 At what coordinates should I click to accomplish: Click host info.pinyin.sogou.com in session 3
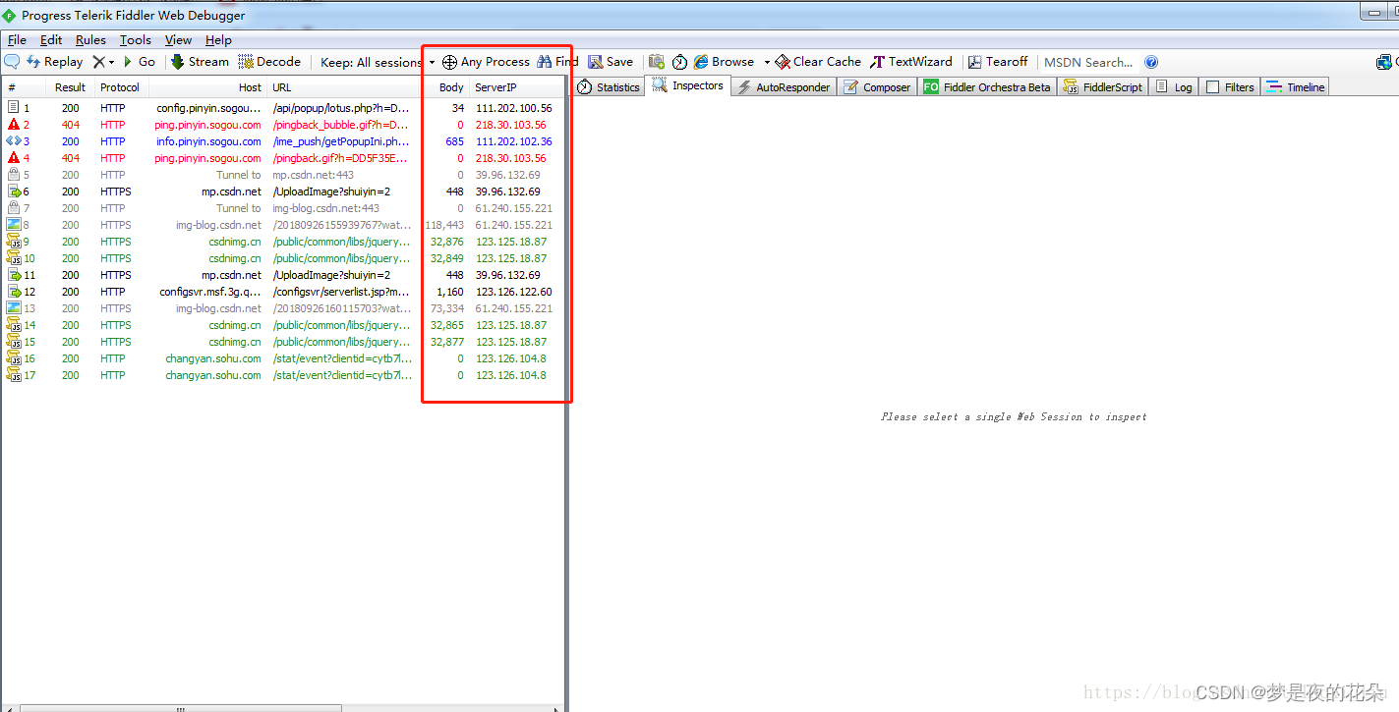click(209, 141)
